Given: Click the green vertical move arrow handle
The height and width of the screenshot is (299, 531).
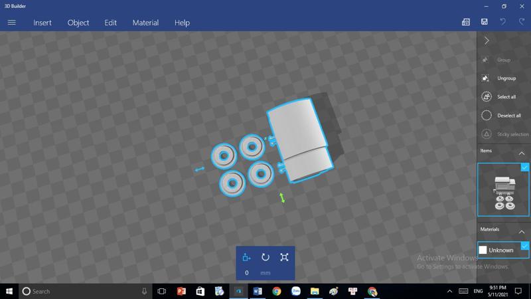Looking at the screenshot, I should pyautogui.click(x=282, y=198).
